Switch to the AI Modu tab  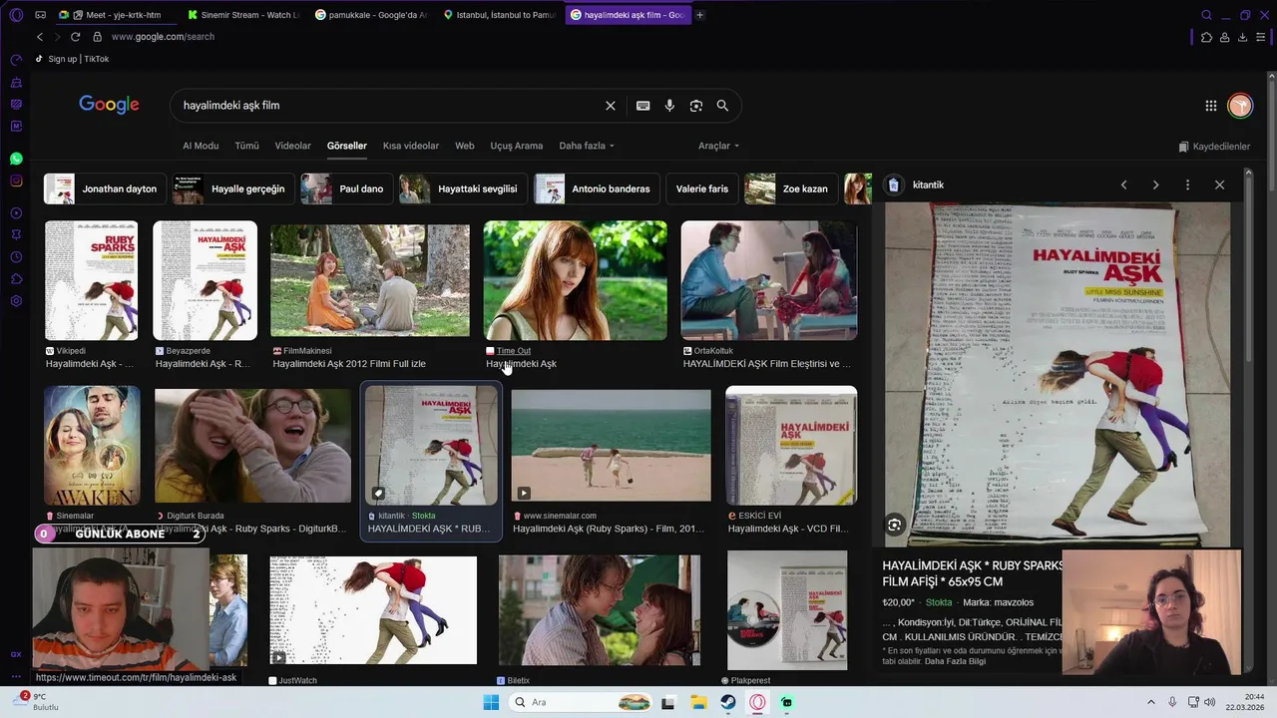pos(201,146)
